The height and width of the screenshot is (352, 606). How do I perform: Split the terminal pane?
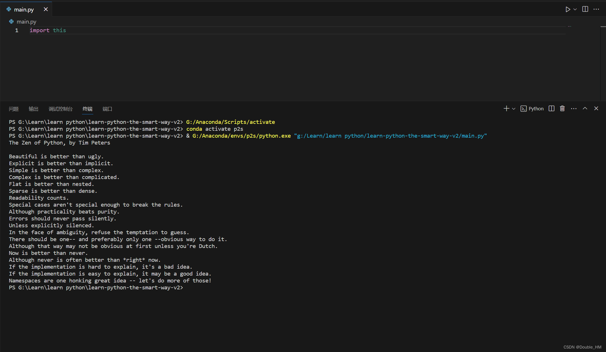(551, 109)
